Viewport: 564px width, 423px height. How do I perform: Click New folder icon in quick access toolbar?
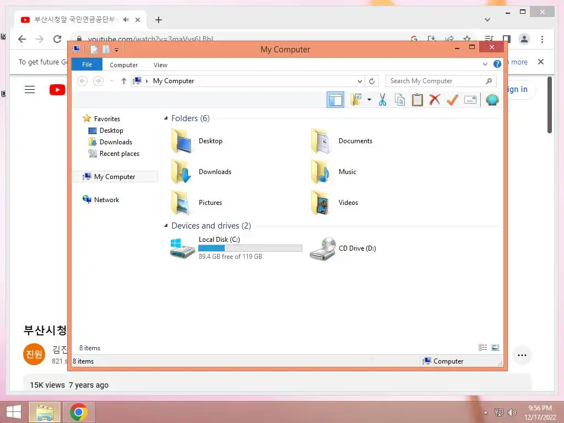tap(106, 49)
